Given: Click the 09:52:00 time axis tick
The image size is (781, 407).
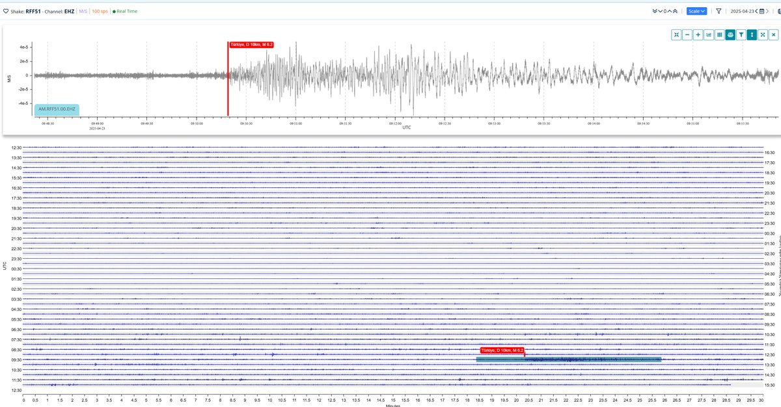Looking at the screenshot, I should tap(396, 122).
